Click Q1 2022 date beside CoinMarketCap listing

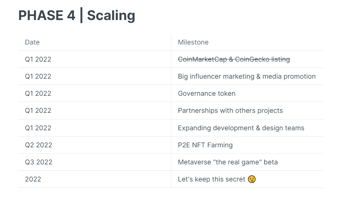pyautogui.click(x=38, y=59)
